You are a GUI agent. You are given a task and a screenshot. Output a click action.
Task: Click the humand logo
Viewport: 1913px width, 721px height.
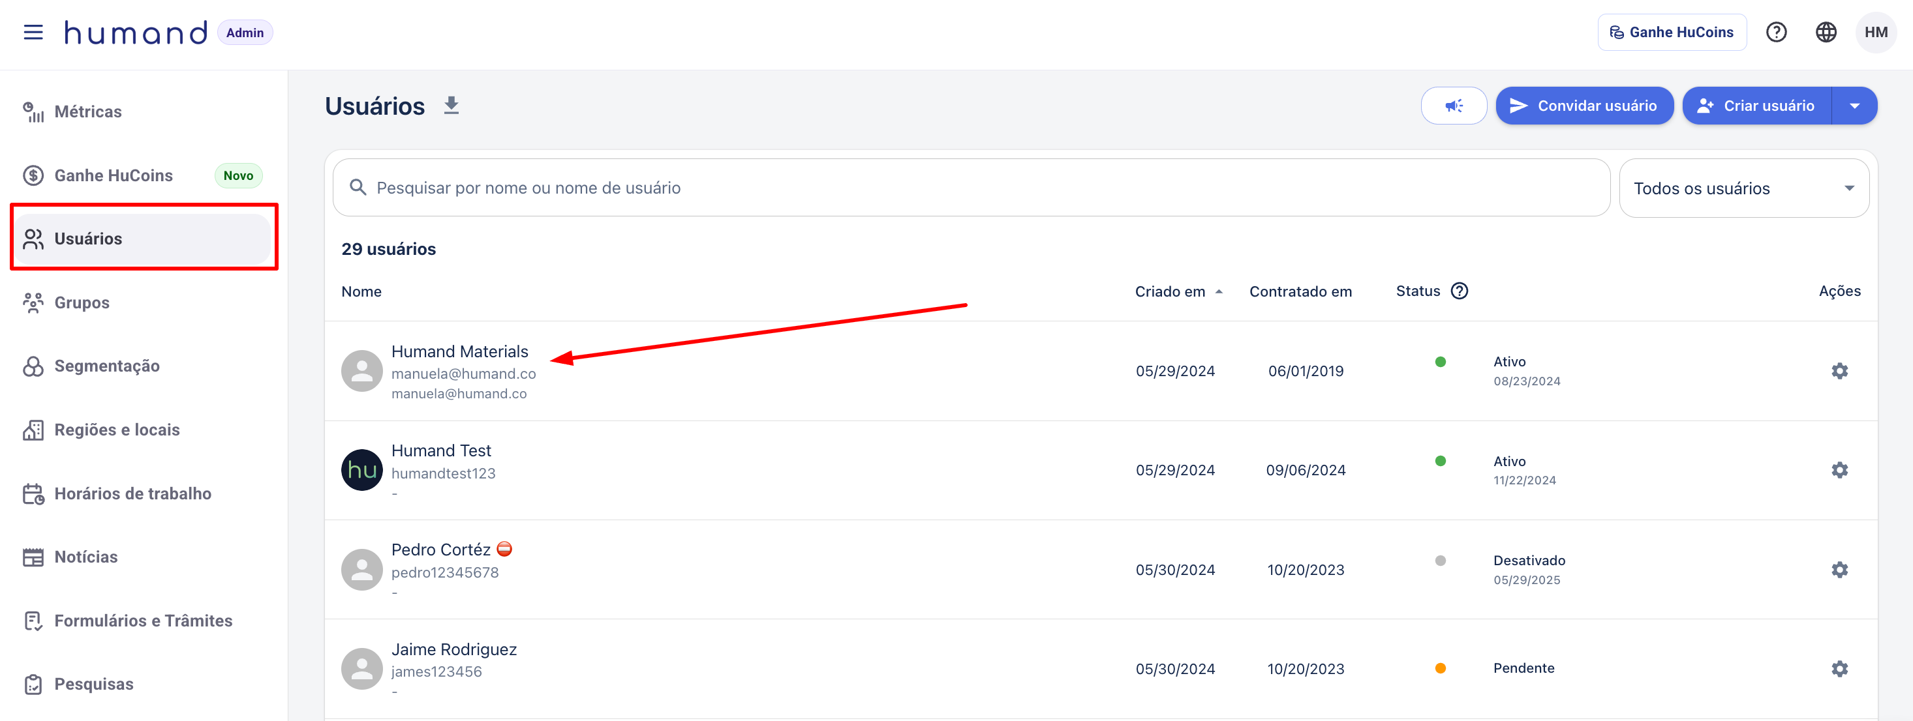135,33
